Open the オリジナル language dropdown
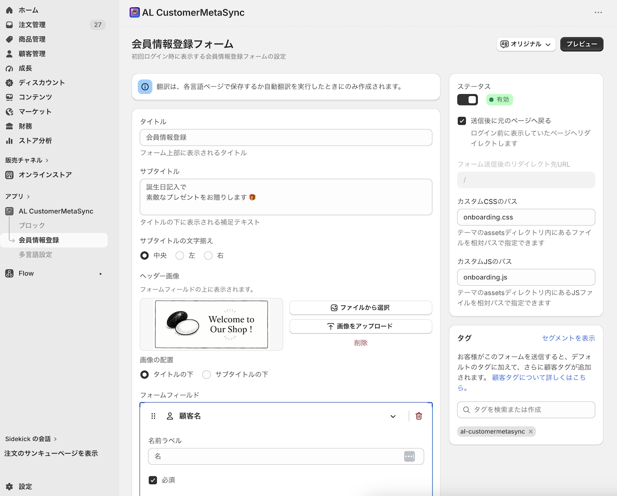Image resolution: width=617 pixels, height=496 pixels. point(526,44)
